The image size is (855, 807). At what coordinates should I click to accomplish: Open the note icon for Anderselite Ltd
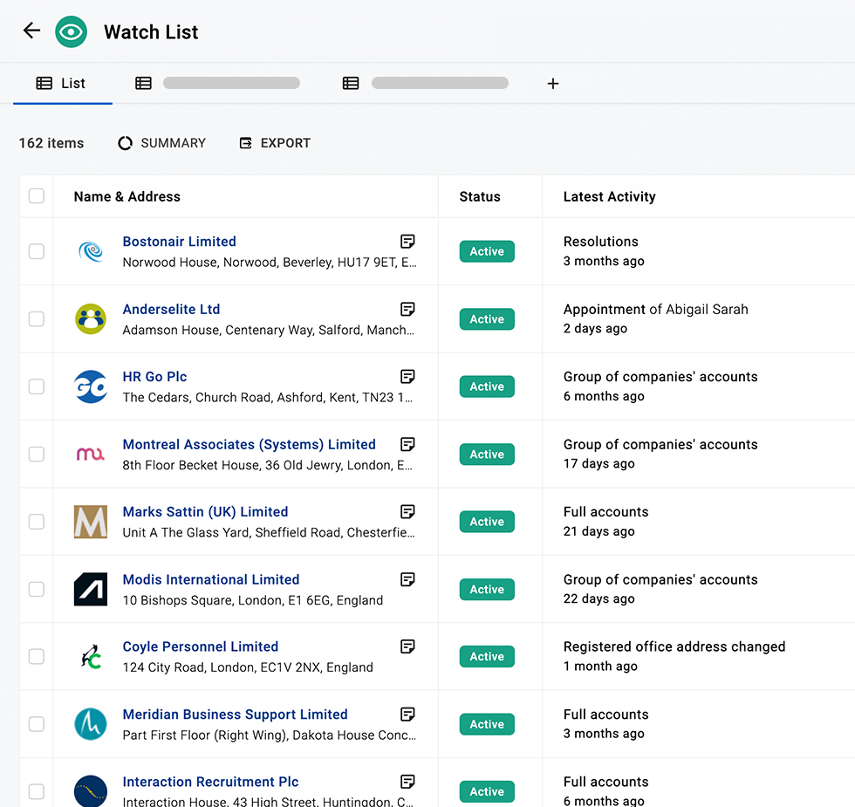tap(407, 309)
